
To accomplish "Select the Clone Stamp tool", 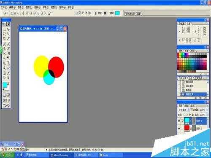I will [x=4, y=48].
